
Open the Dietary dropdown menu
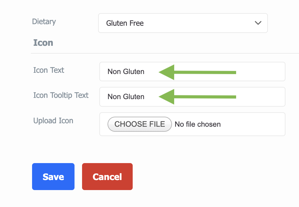pyautogui.click(x=183, y=23)
